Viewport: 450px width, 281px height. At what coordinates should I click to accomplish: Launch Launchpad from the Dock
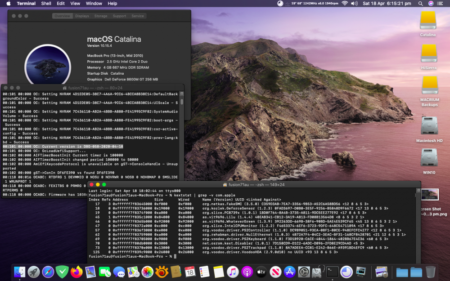tap(34, 272)
